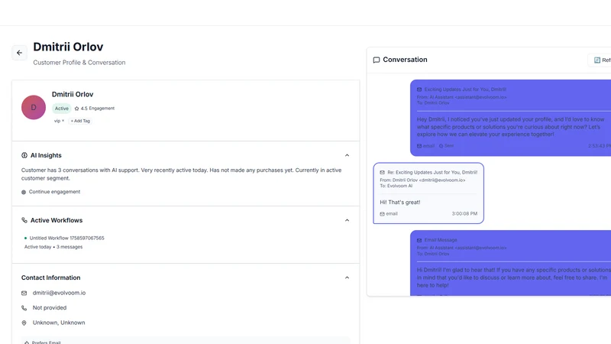Click the email envelope icon in Contact Information

point(24,293)
